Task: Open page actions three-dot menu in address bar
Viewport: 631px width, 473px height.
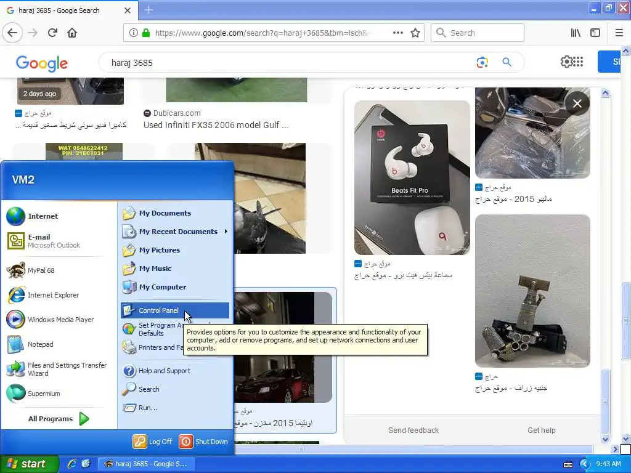Action: [398, 33]
